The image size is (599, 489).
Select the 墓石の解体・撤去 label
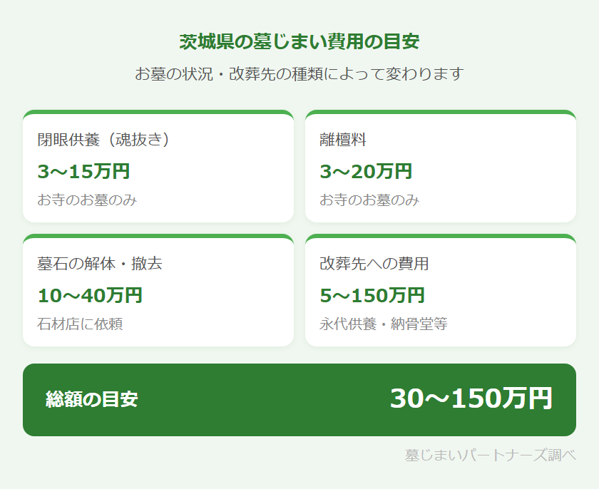point(100,264)
